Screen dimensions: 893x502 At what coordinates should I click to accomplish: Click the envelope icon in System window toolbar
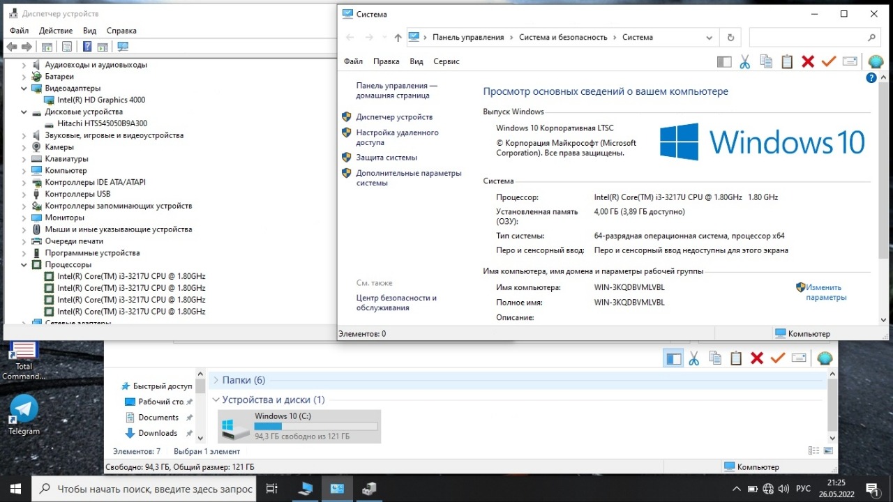(x=850, y=61)
